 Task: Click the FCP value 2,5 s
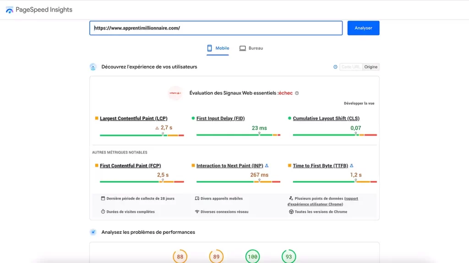(x=163, y=175)
